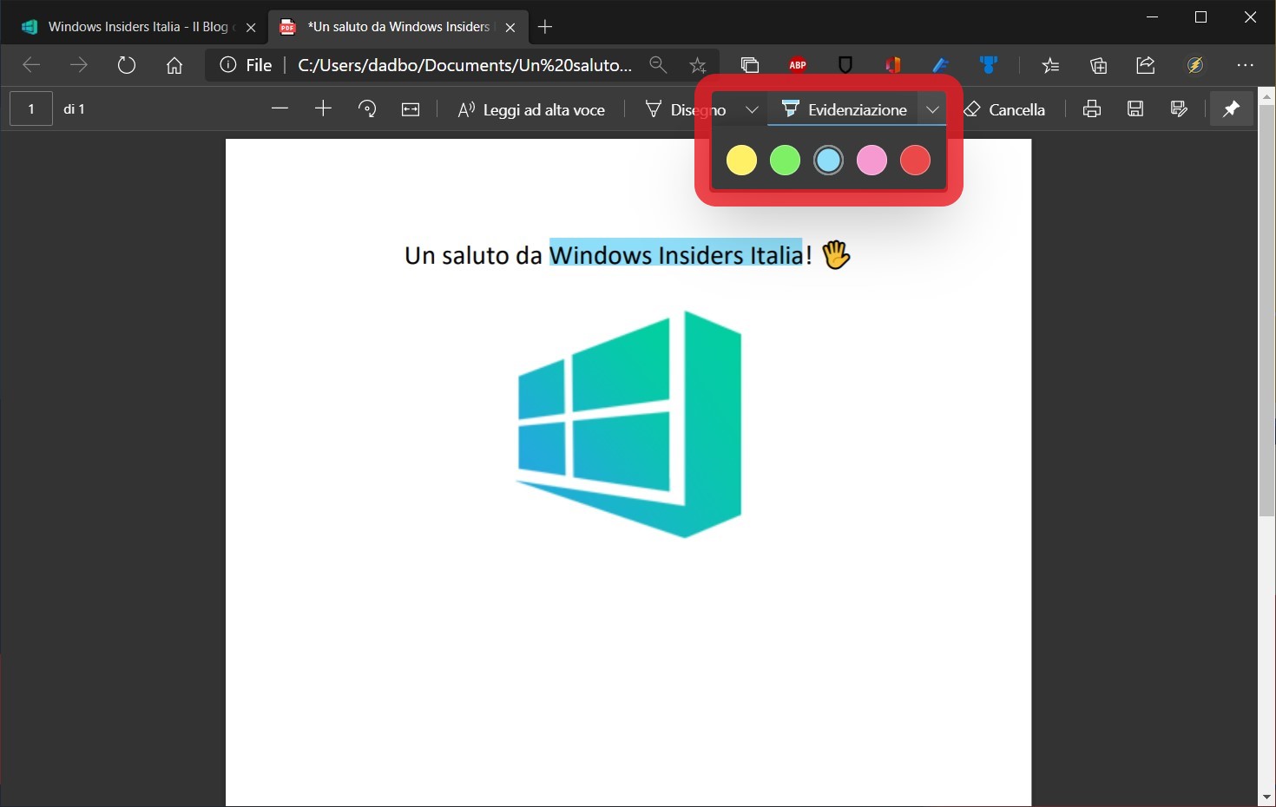This screenshot has width=1276, height=807.
Task: Click the Windows logo image in PDF
Action: click(628, 423)
